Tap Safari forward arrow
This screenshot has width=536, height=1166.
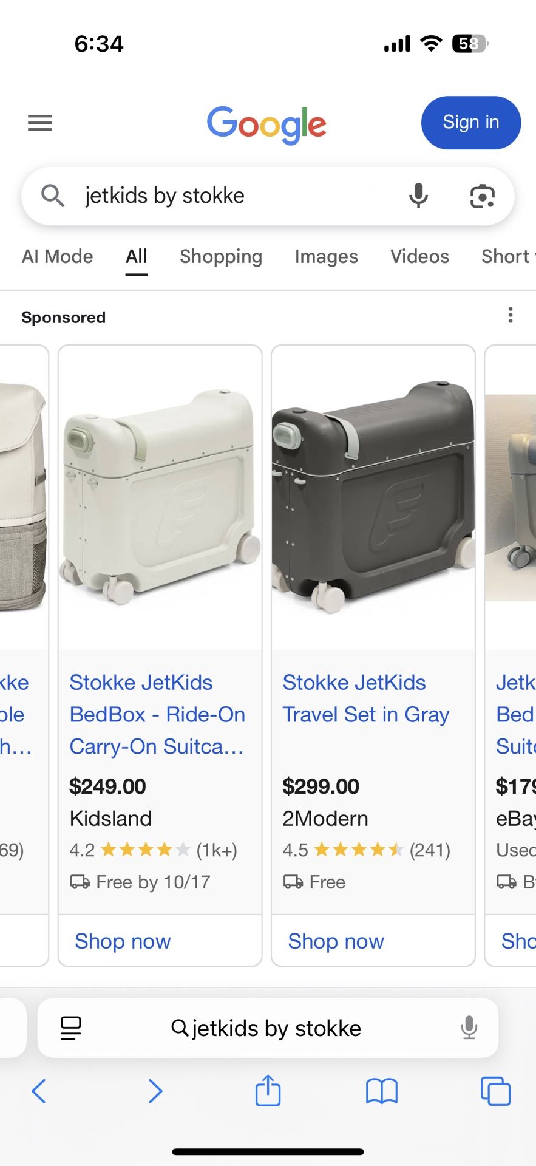click(x=155, y=1091)
